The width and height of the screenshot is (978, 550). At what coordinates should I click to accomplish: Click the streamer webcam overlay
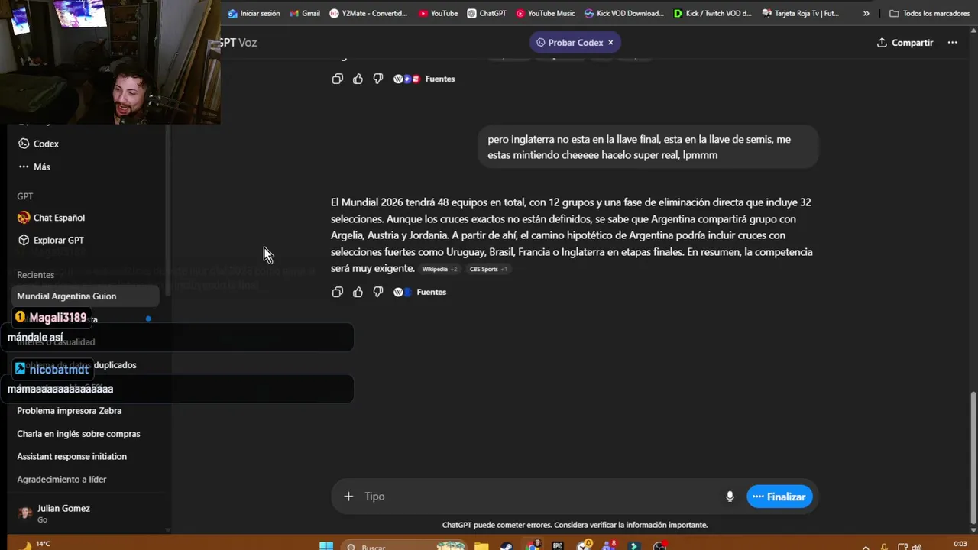(110, 62)
